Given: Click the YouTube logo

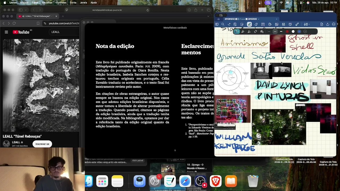Looking at the screenshot, I should coord(21,32).
